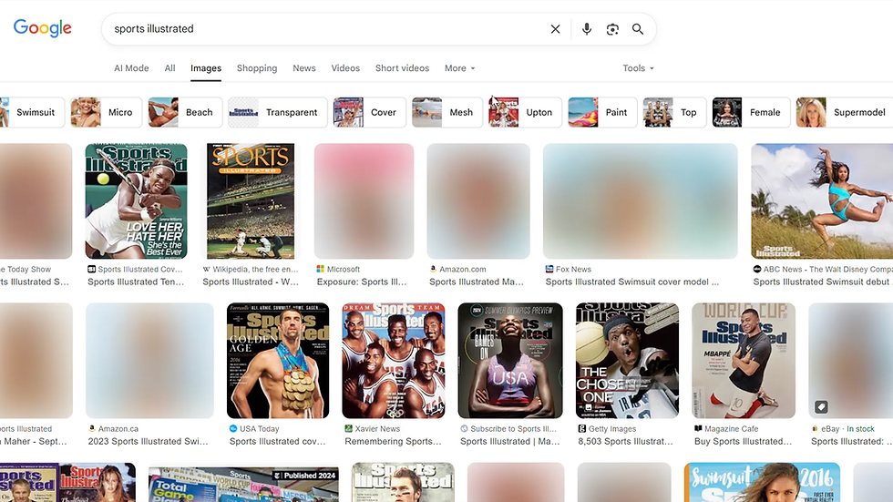Open the Swimsuit 2016 cover thumbnail
The height and width of the screenshot is (502, 893).
pos(762,482)
